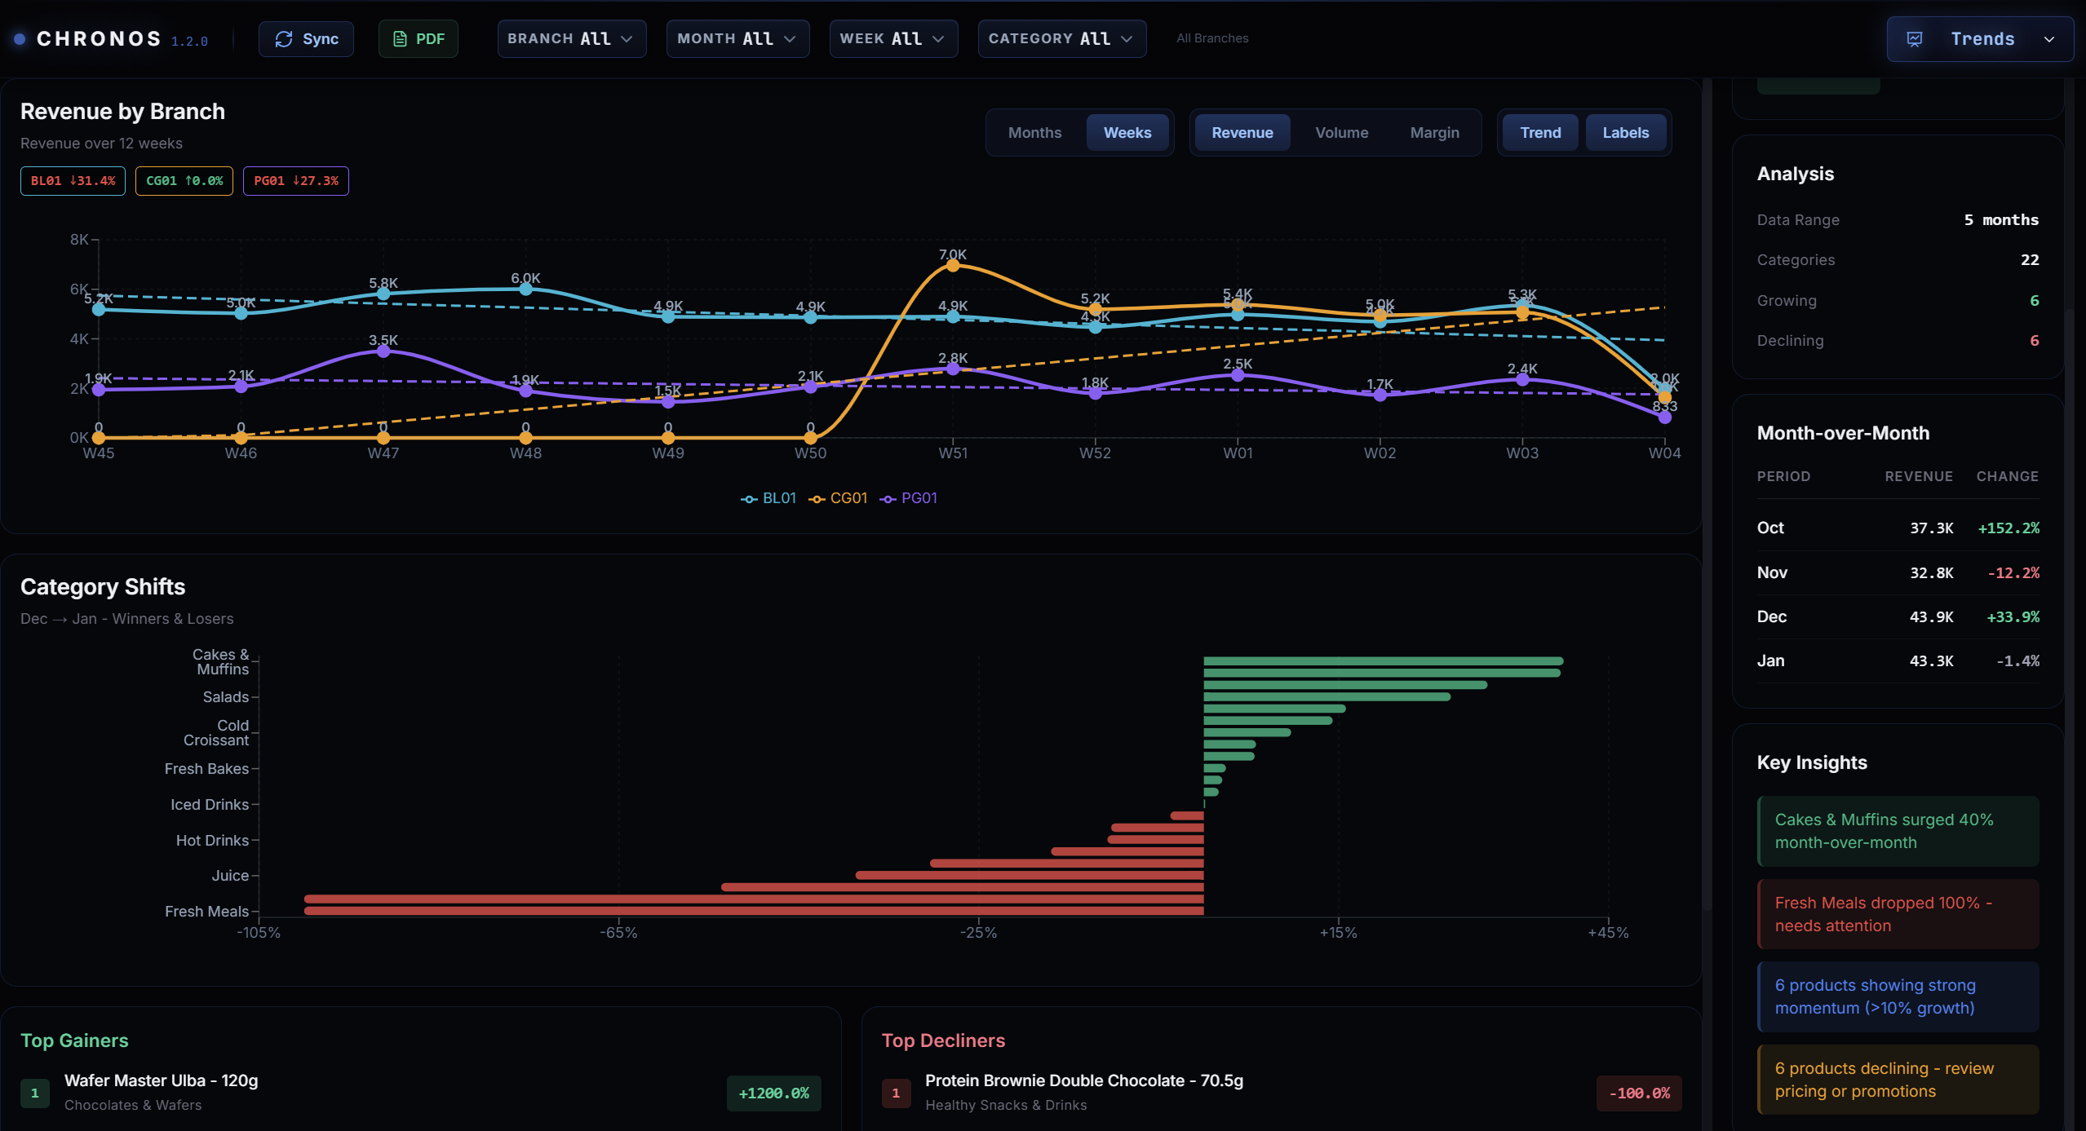Switch to the Volume tab
Image resolution: width=2086 pixels, height=1131 pixels.
click(1340, 132)
